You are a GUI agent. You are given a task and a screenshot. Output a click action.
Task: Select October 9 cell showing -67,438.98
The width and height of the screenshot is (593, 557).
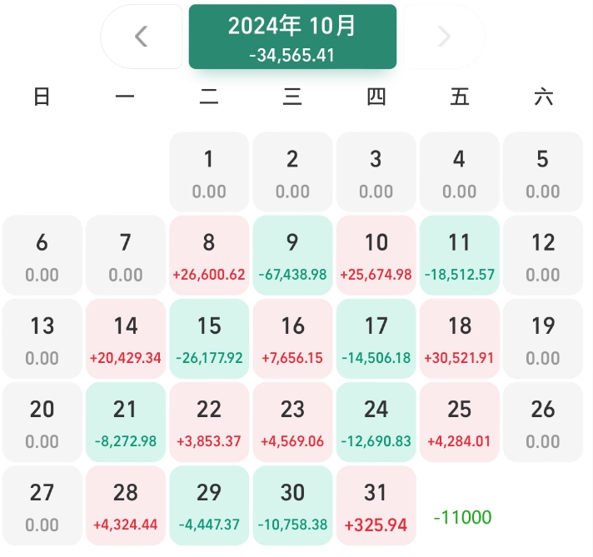coord(292,256)
